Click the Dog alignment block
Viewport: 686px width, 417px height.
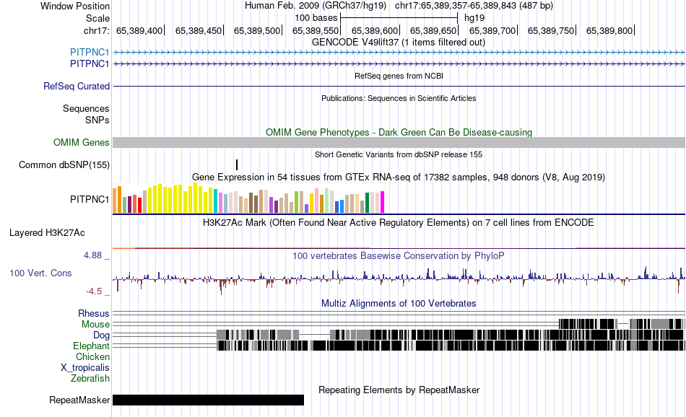[451, 335]
